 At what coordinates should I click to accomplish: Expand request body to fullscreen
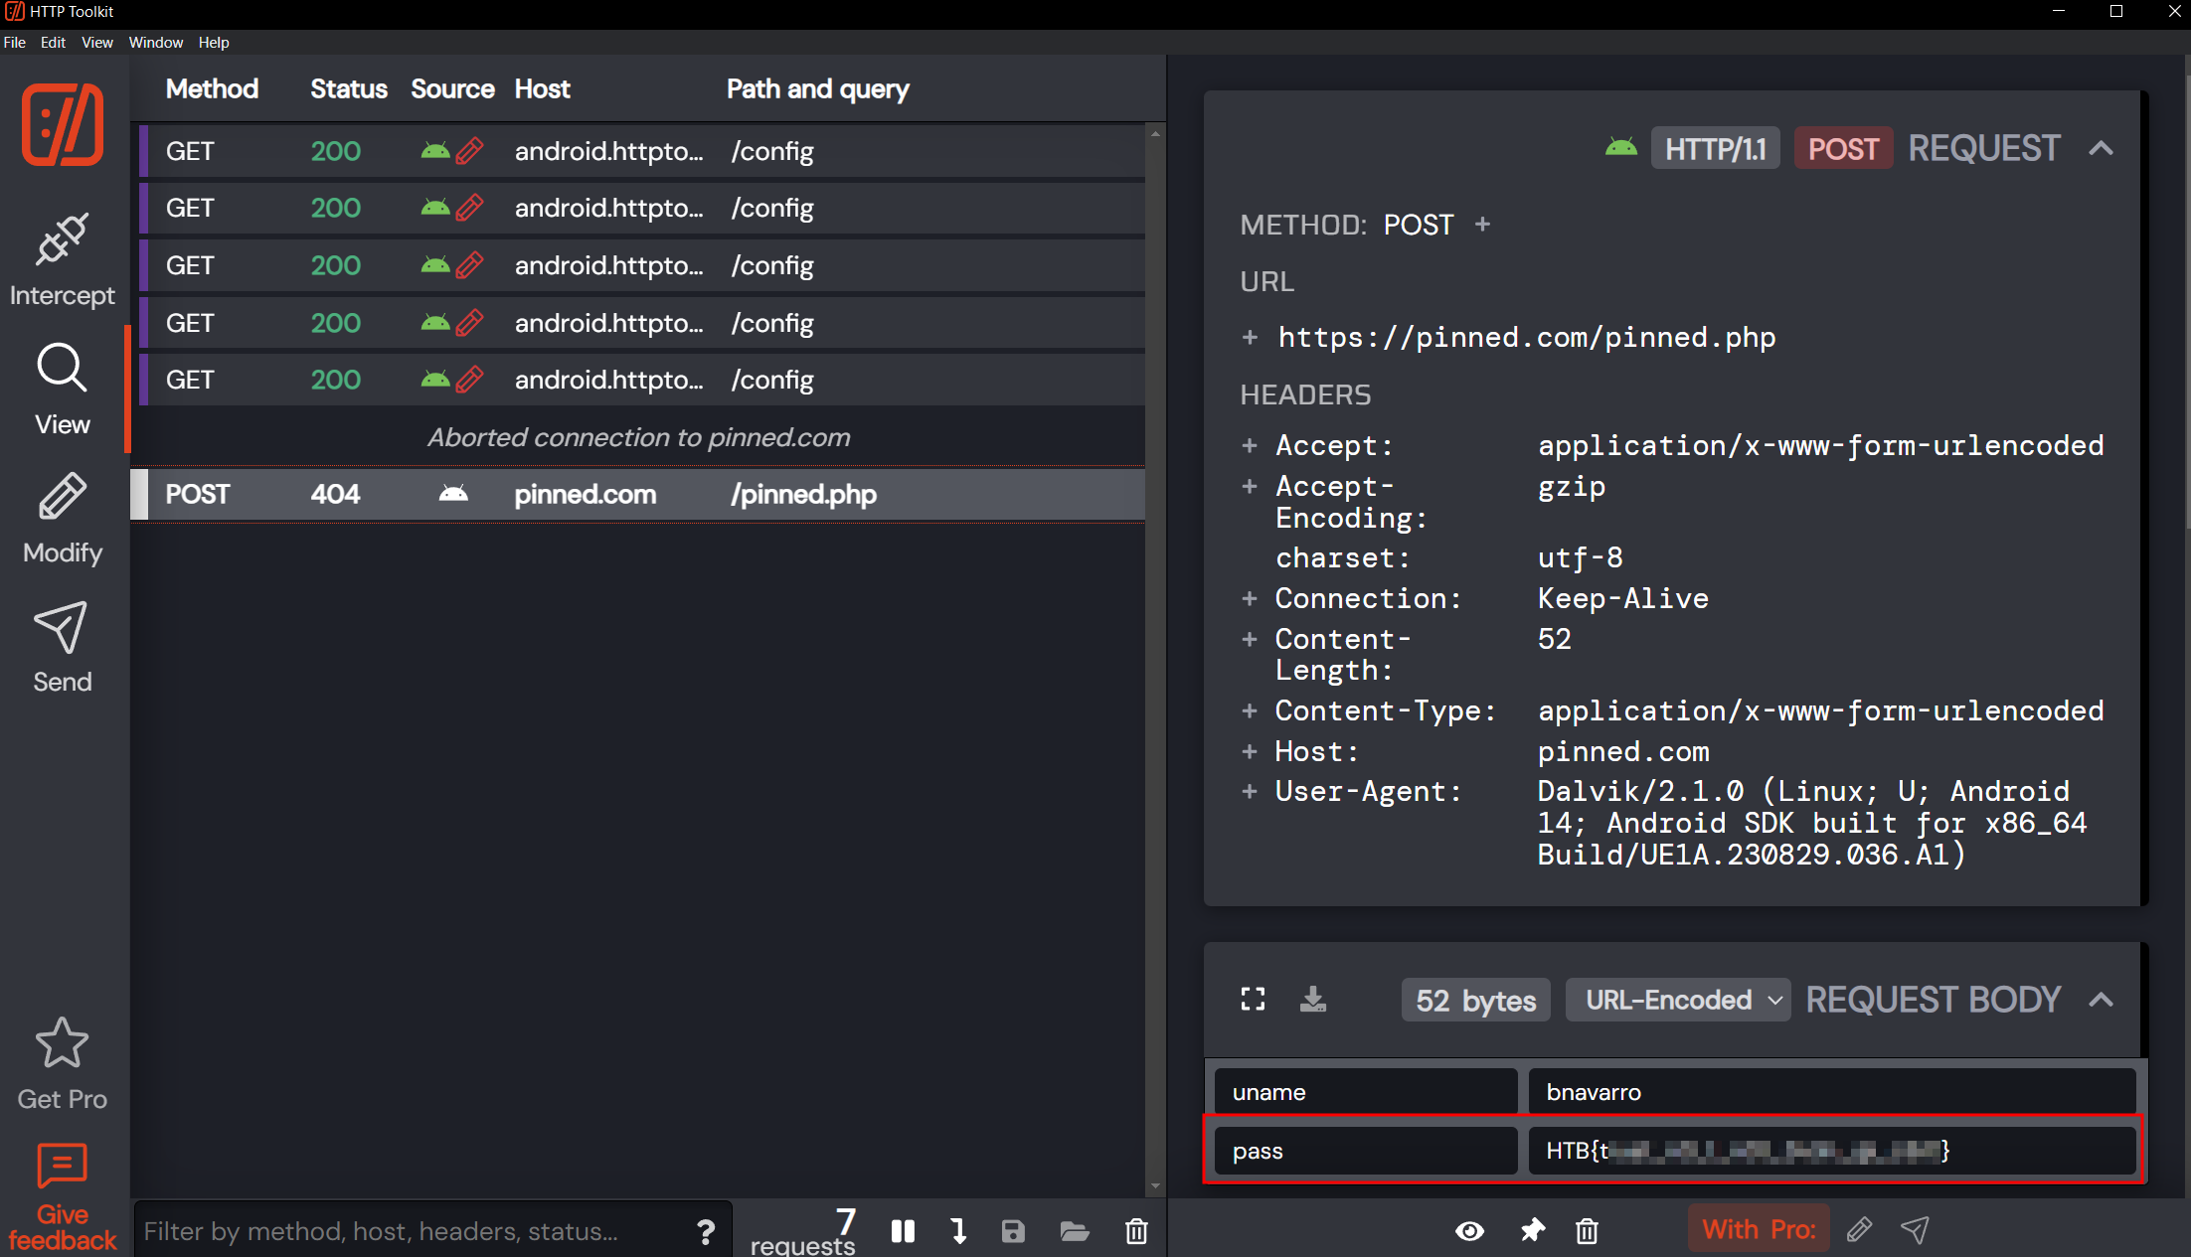coord(1254,999)
